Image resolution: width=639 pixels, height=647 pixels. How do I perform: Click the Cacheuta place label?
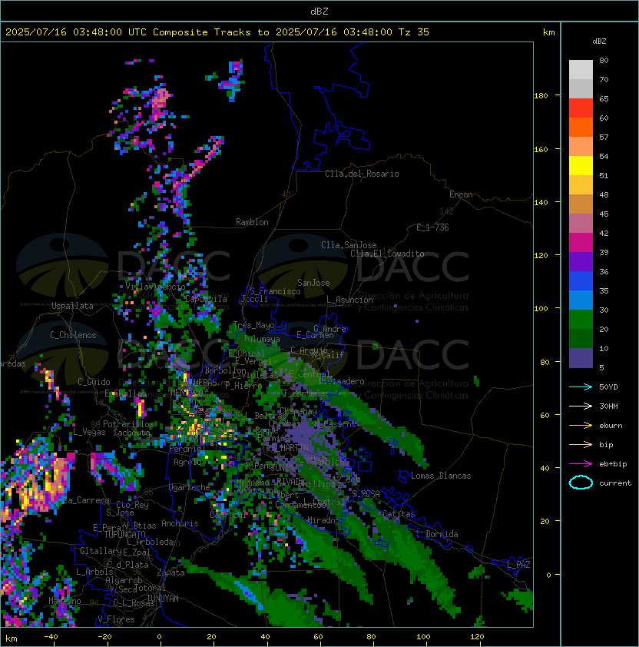click(131, 433)
